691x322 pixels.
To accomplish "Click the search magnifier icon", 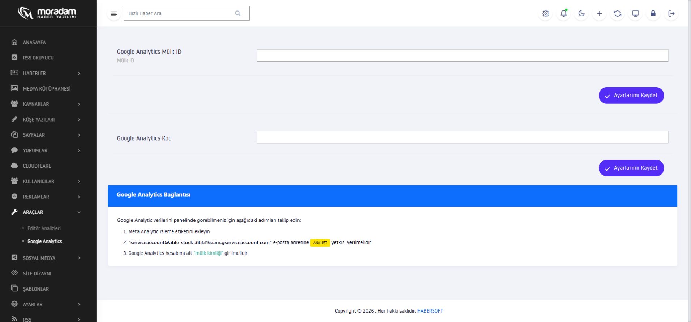I will 237,13.
